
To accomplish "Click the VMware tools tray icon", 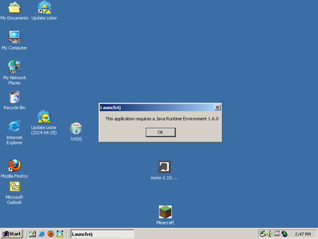I will 277,234.
